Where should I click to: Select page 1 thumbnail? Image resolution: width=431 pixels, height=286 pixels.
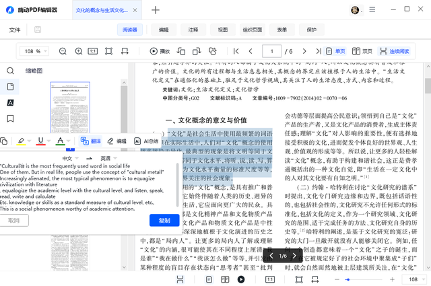point(70,108)
